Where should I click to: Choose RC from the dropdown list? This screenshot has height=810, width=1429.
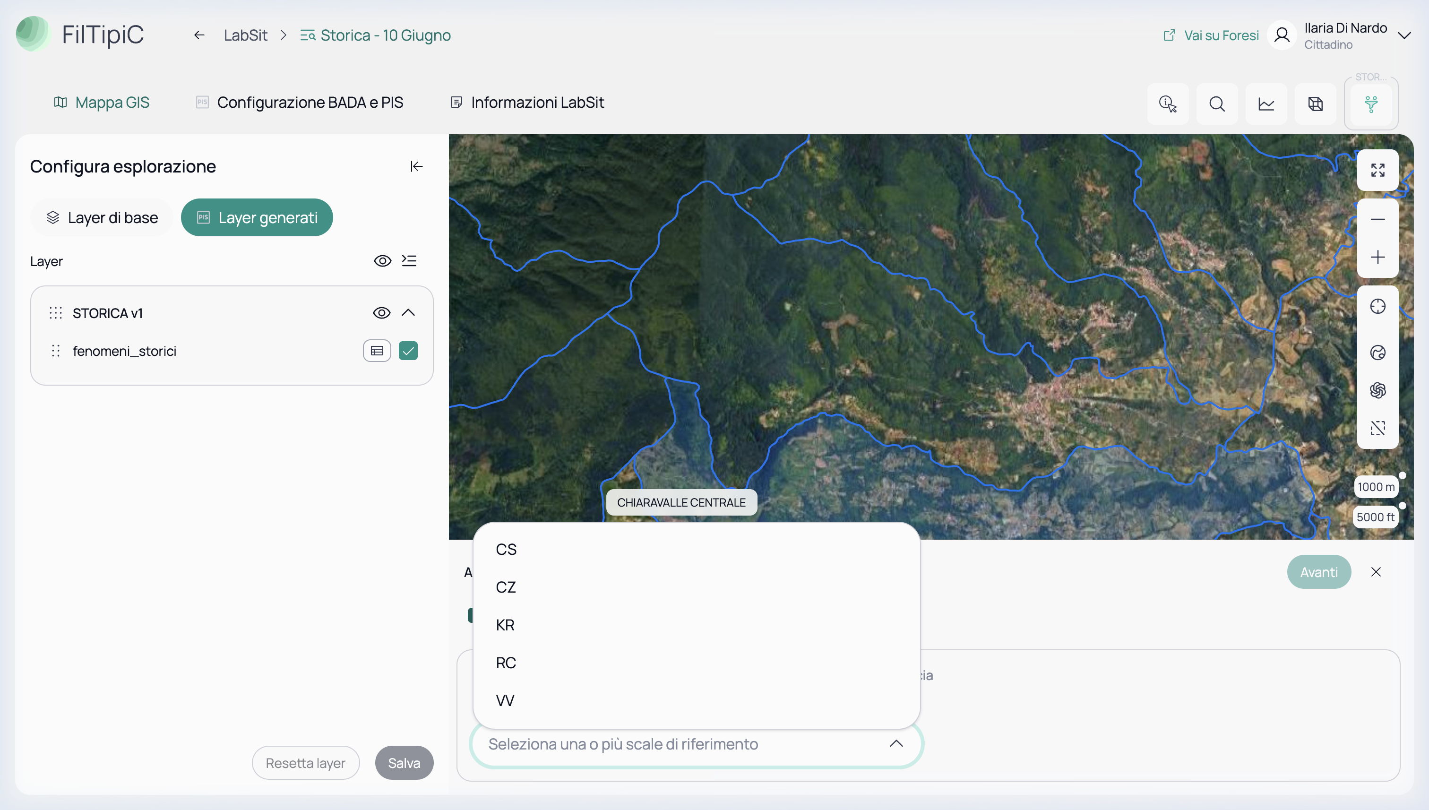697,663
